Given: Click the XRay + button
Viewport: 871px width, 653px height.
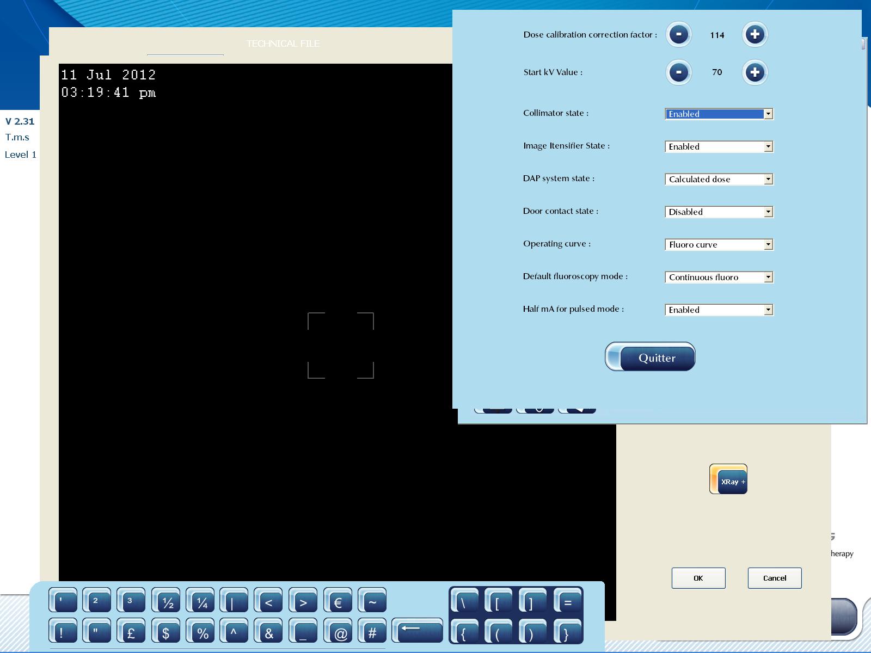Looking at the screenshot, I should [728, 479].
